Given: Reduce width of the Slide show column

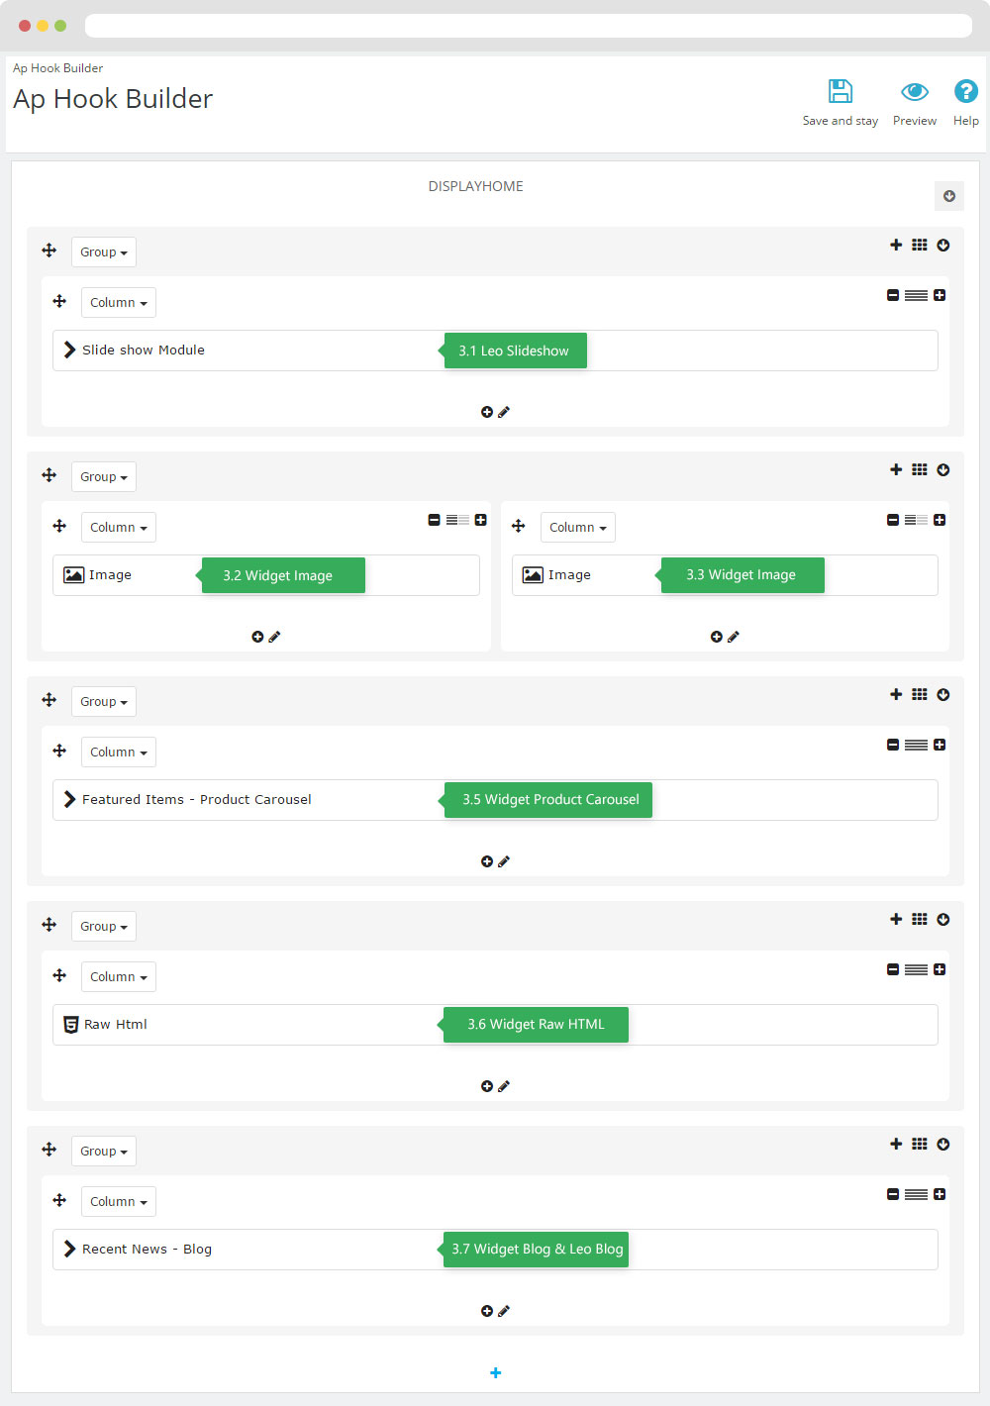Looking at the screenshot, I should (x=893, y=295).
